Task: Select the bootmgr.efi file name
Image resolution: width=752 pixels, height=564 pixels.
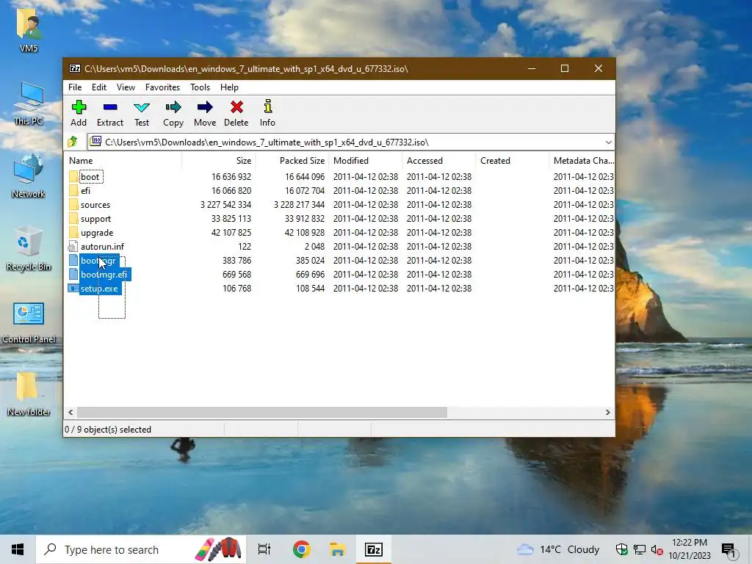Action: tap(104, 275)
